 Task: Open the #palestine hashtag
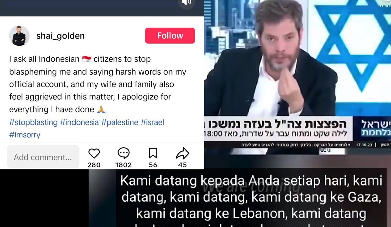coord(120,122)
